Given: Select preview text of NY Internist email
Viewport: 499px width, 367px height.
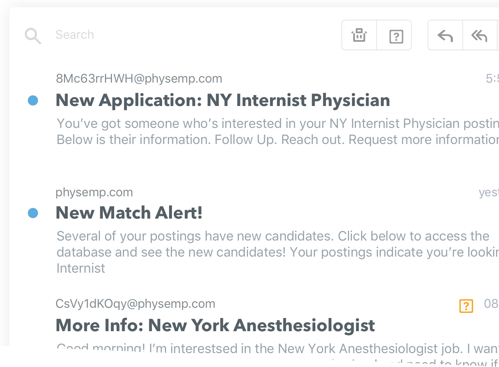Looking at the screenshot, I should coord(278,132).
